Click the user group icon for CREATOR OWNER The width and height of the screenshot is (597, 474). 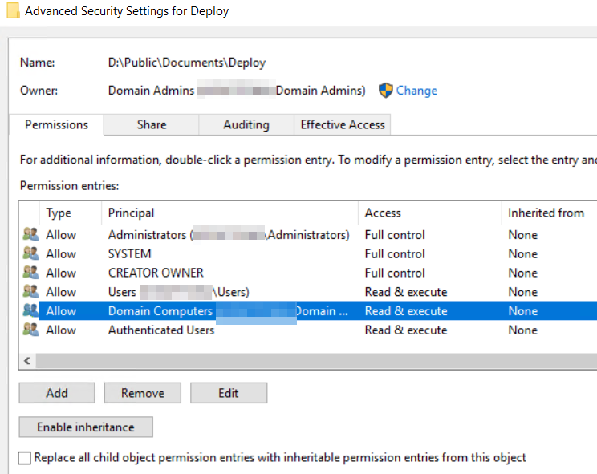tap(30, 273)
